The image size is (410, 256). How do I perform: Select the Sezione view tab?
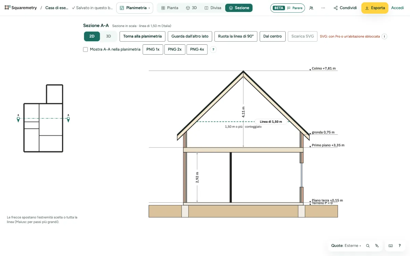(239, 8)
